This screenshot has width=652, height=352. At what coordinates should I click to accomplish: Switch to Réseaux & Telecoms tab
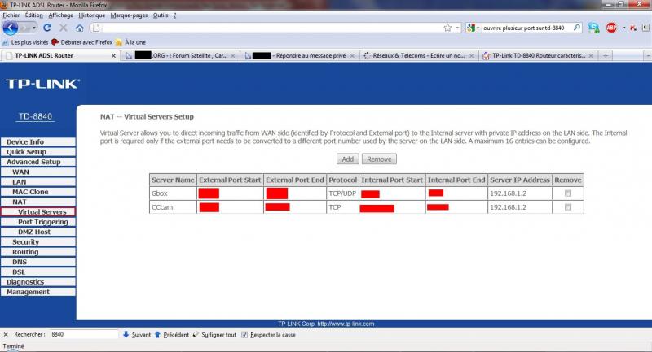[418, 55]
